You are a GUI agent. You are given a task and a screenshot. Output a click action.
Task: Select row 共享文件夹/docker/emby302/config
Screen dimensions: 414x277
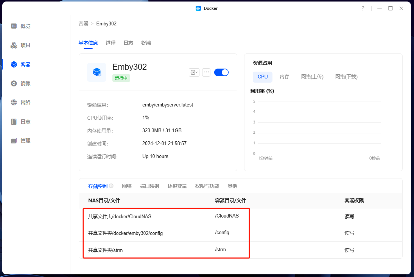pos(241,233)
